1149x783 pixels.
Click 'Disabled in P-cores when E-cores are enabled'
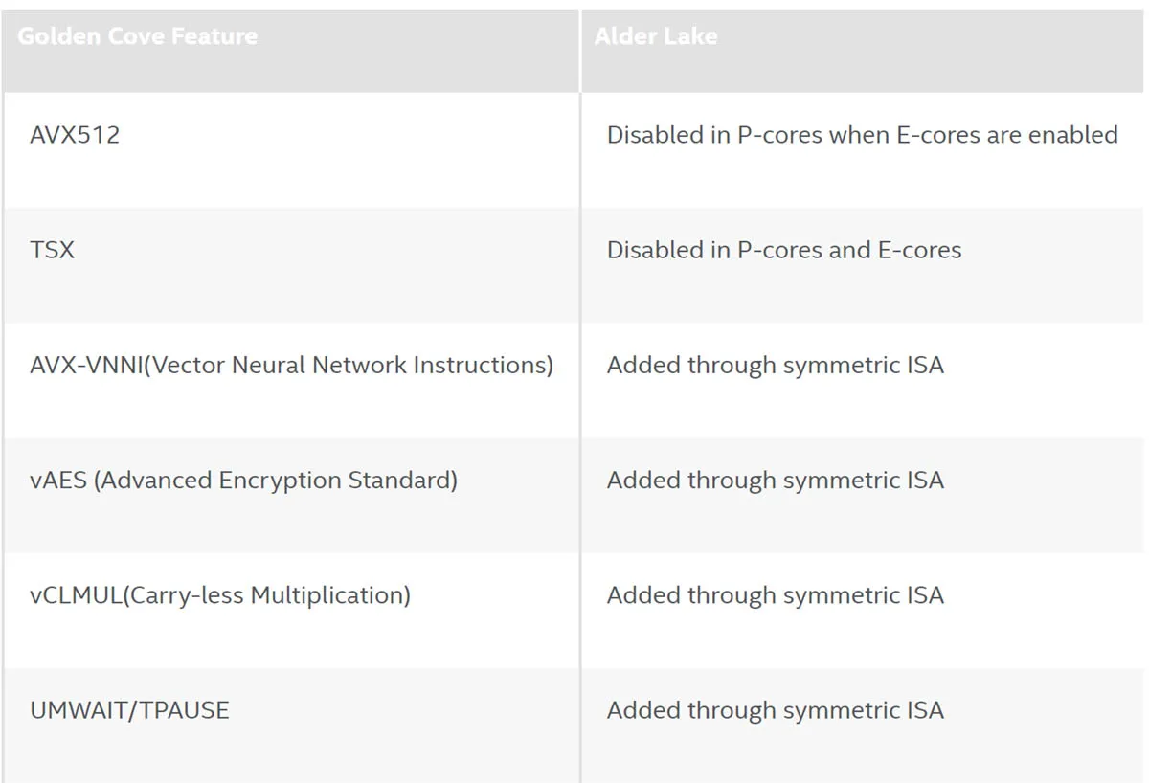click(x=863, y=135)
